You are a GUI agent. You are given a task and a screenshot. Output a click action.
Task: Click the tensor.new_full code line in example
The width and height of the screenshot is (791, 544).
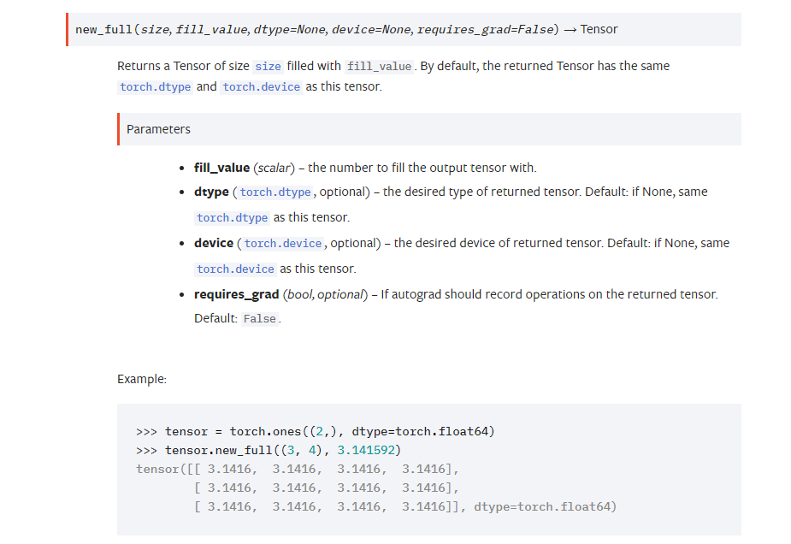269,450
